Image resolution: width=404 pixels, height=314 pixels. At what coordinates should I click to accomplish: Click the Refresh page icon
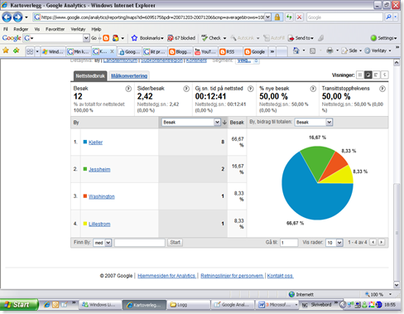[289, 17]
